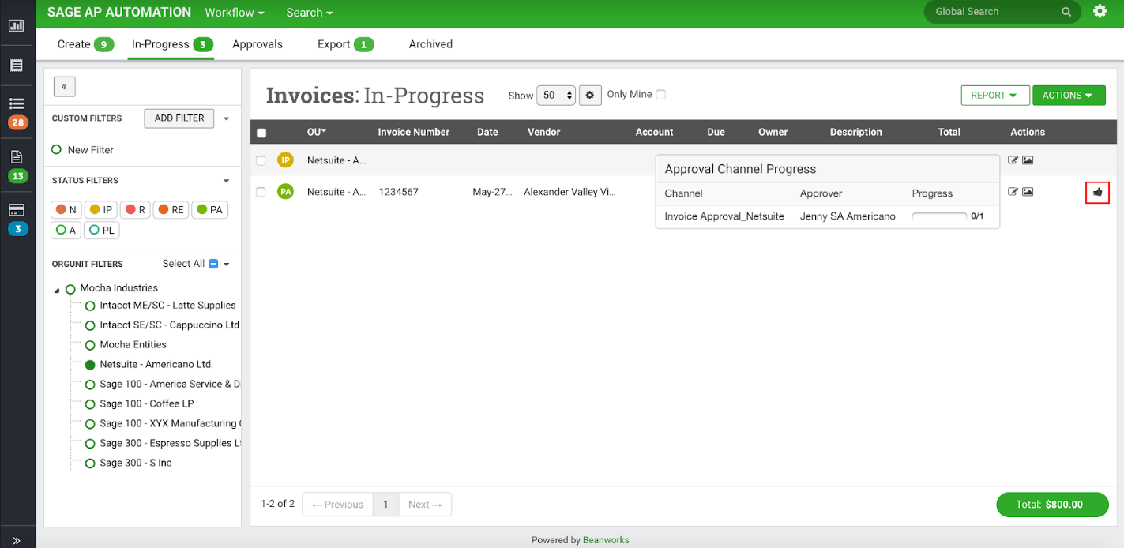Click the approval progress bar showing 0/1

pyautogui.click(x=940, y=216)
